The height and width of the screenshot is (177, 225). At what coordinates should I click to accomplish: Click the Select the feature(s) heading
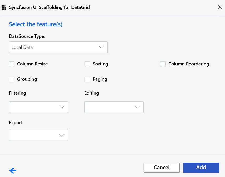(x=36, y=24)
